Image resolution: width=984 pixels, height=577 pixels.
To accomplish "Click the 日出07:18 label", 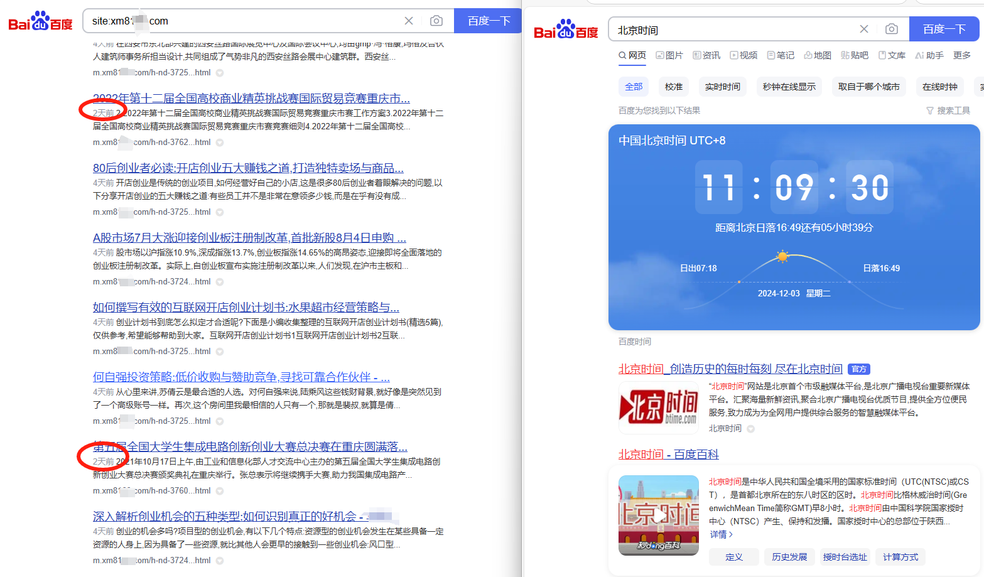I will (x=698, y=268).
